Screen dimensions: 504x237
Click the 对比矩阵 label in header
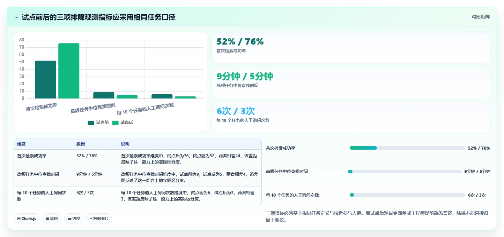click(x=480, y=17)
